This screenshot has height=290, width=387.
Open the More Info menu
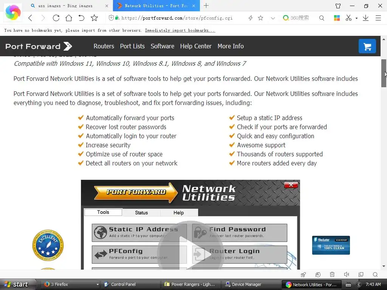[231, 46]
